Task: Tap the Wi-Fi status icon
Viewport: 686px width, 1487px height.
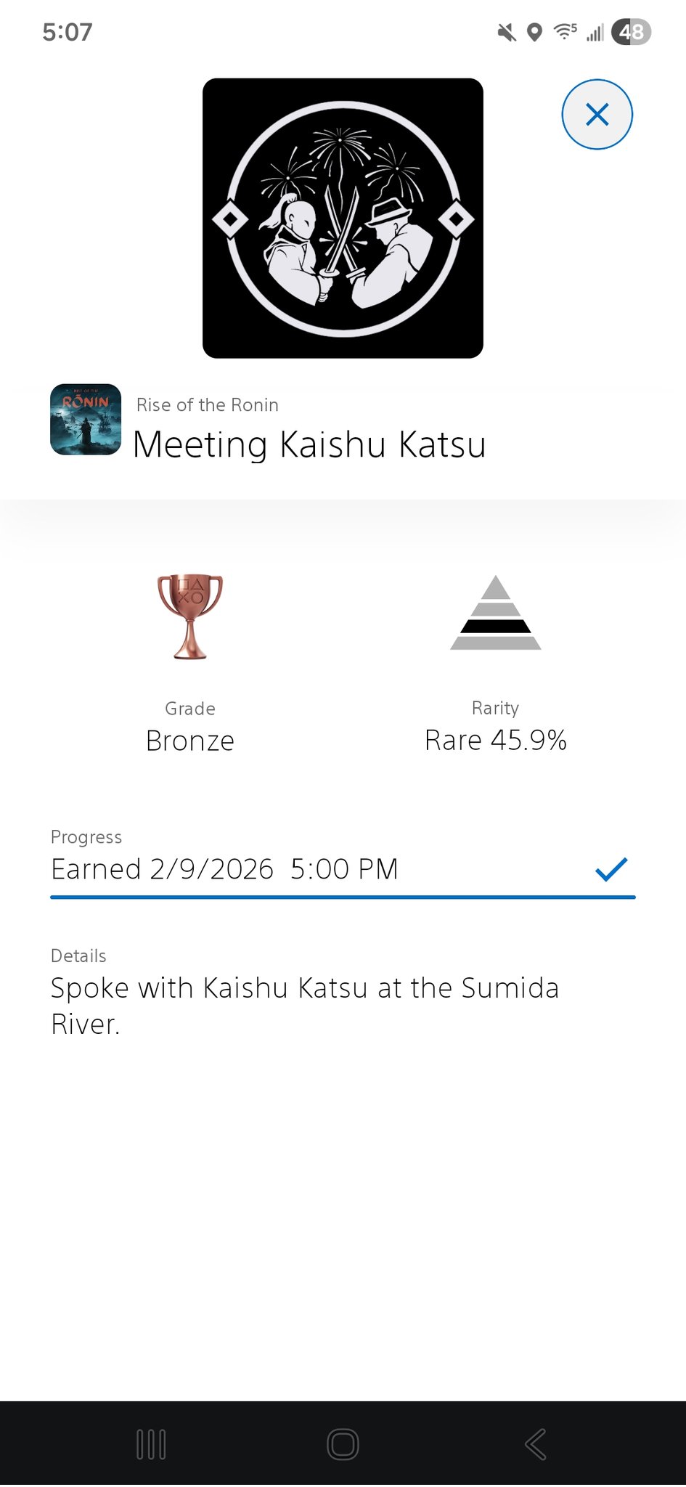Action: [565, 31]
